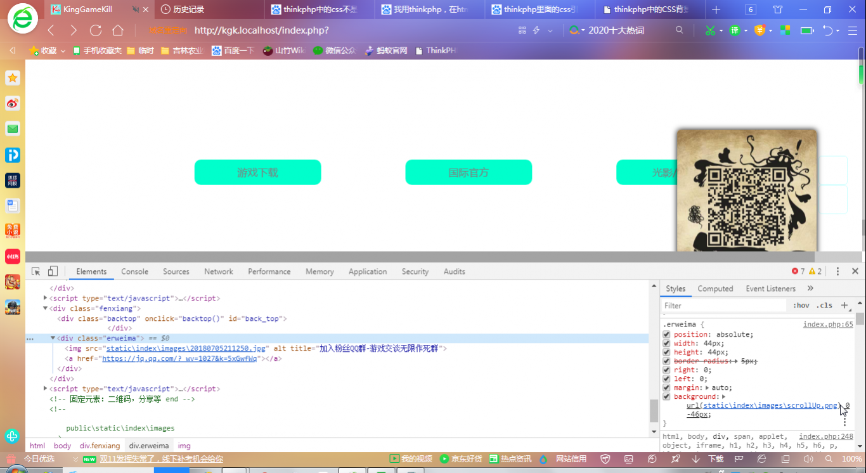Click the red errors count indicator
Viewport: 866px width, 473px height.
tap(798, 271)
